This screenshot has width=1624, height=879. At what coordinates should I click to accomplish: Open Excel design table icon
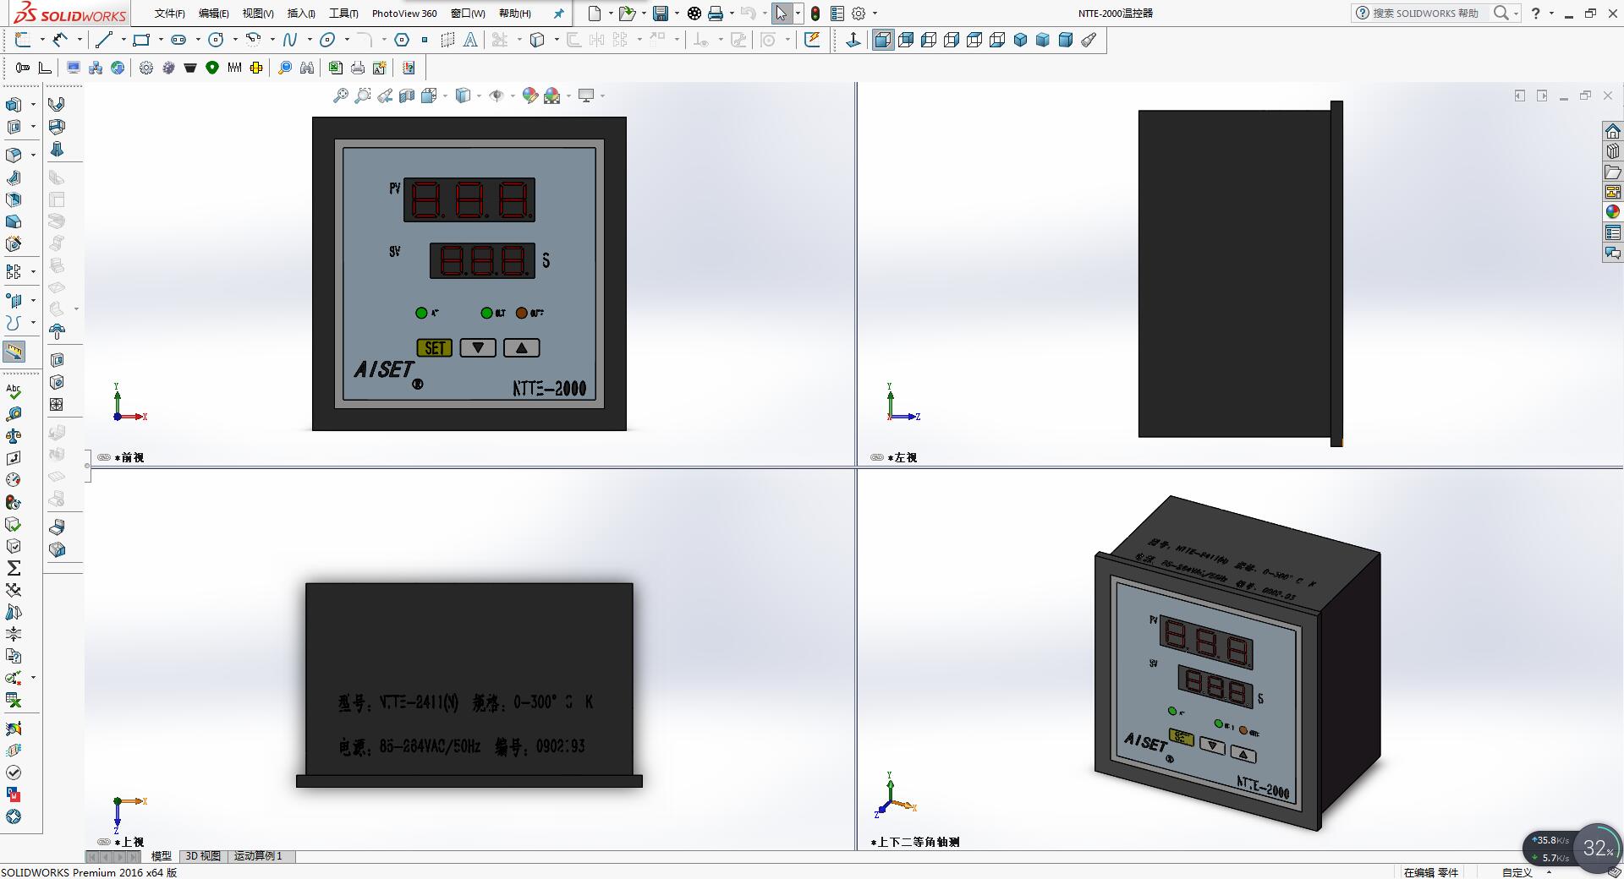click(x=14, y=700)
